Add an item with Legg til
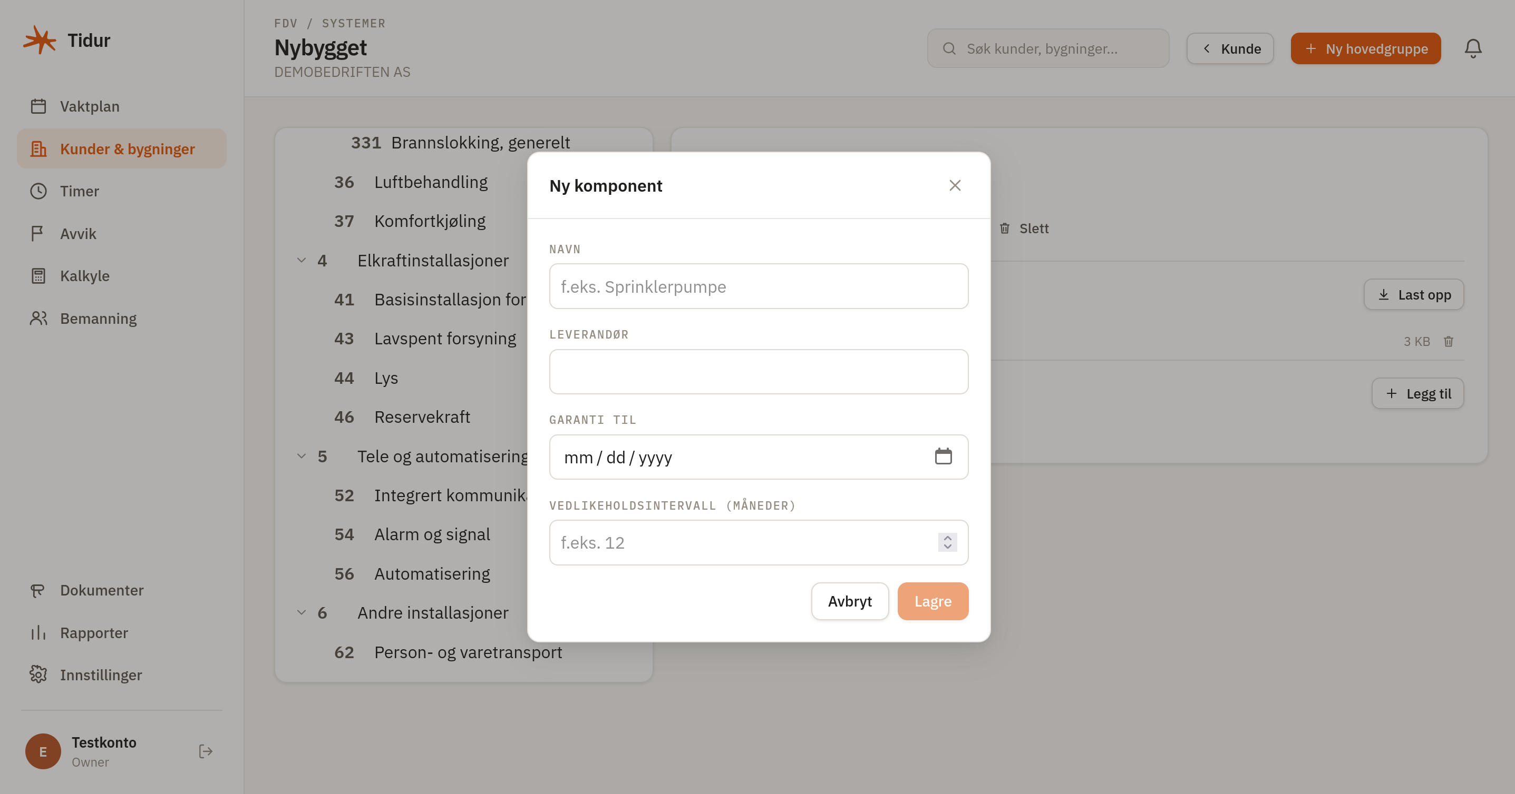Viewport: 1515px width, 794px height. 1417,393
